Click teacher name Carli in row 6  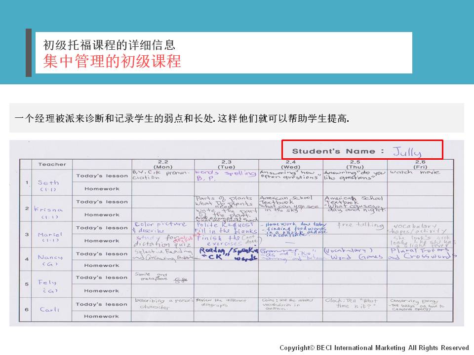point(49,310)
